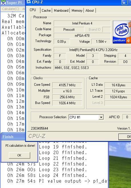The image size is (131, 188).
Task: Click the FSB value 256.6 MHz
Action: [x=67, y=97]
